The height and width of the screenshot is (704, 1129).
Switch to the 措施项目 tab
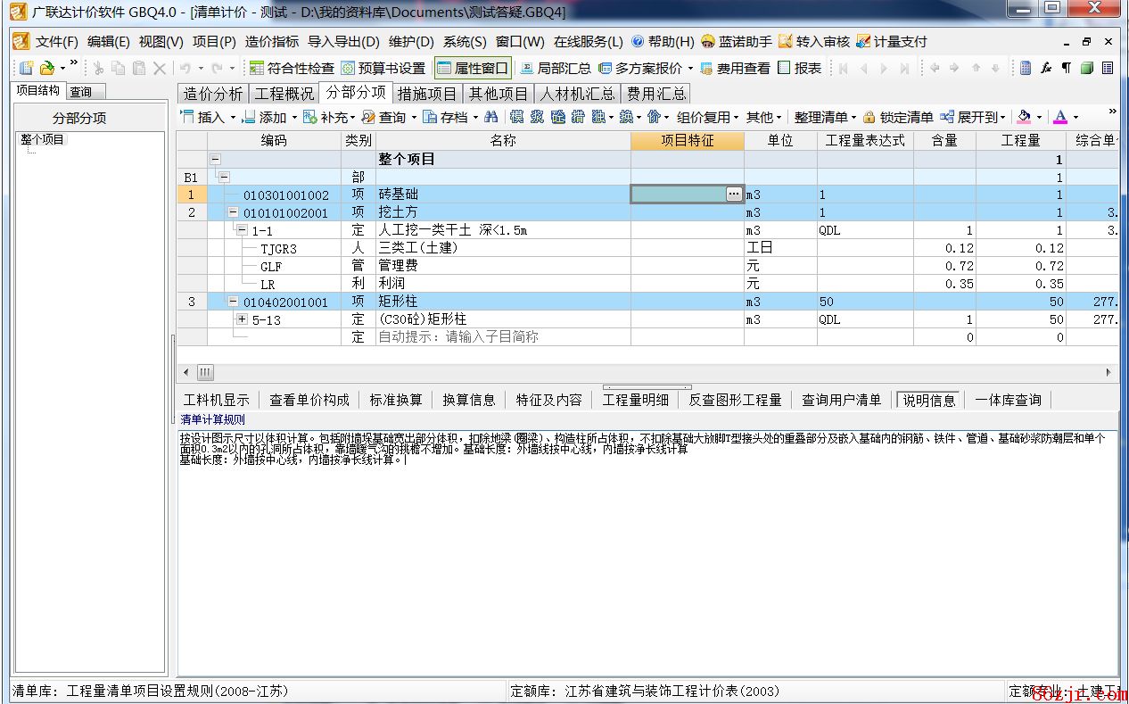[427, 94]
